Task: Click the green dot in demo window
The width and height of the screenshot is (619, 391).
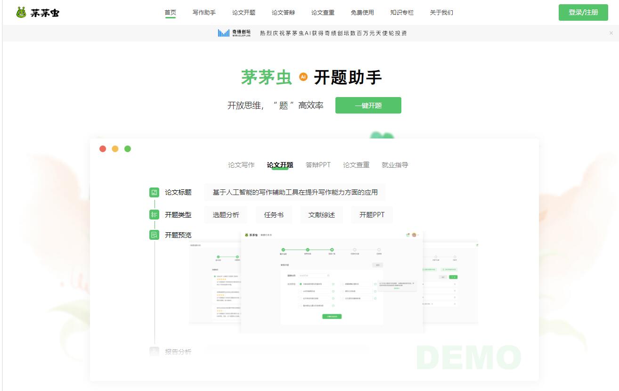Action: 128,149
